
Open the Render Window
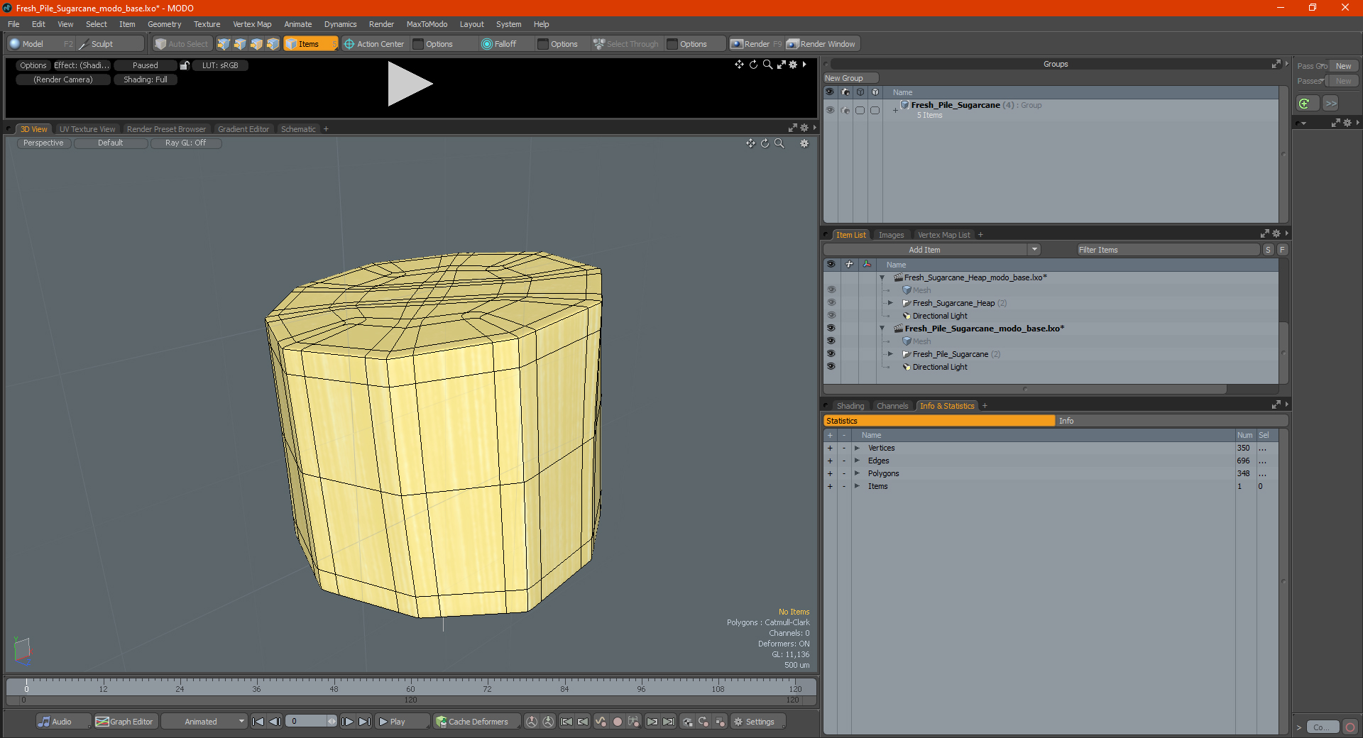(x=821, y=44)
